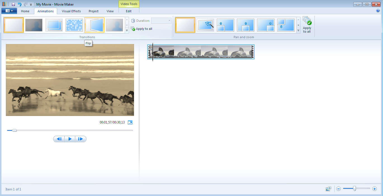Viewport: 383px width, 196px height.
Task: Select the Flip transition thumbnail
Action: point(94,25)
